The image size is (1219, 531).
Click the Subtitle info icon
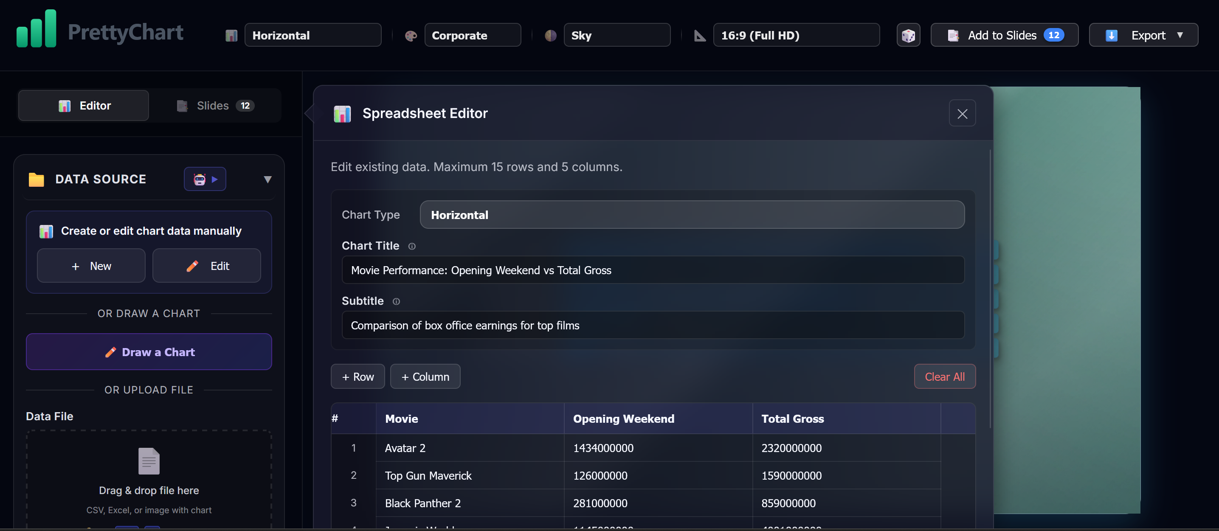coord(396,301)
